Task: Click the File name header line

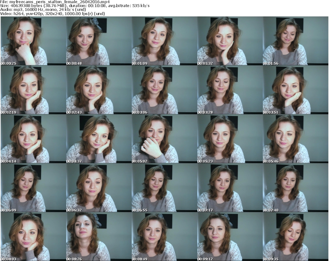Action: coord(55,2)
